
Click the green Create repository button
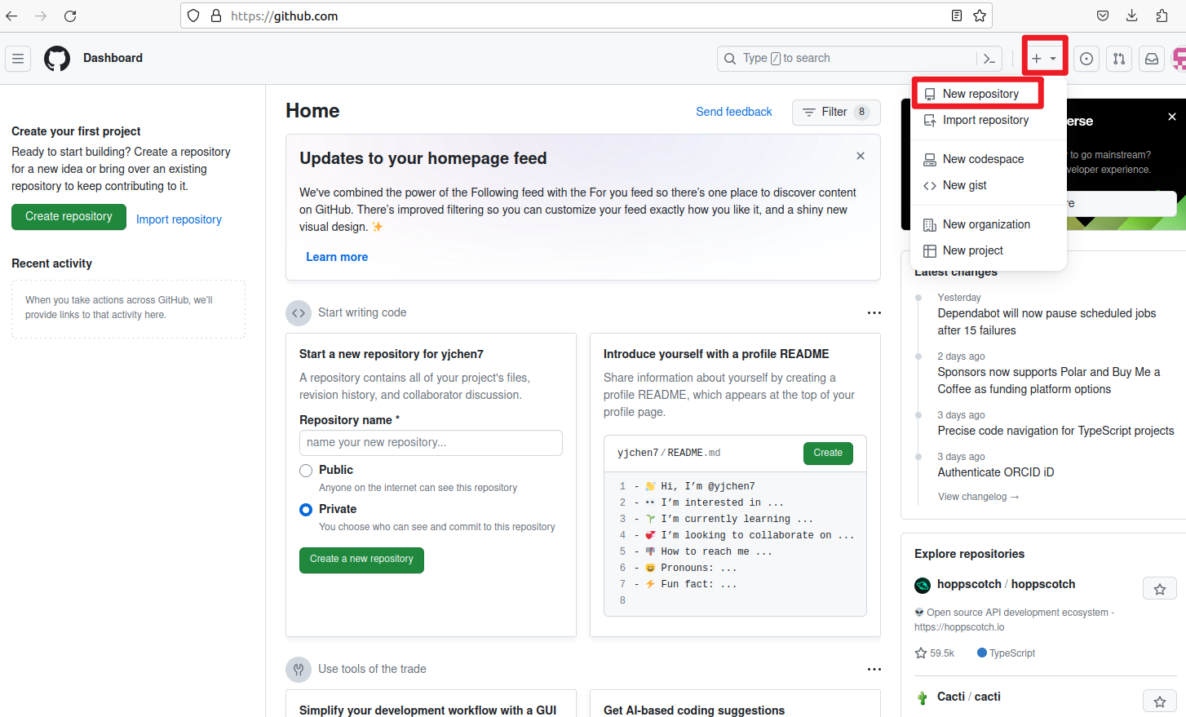pyautogui.click(x=69, y=217)
